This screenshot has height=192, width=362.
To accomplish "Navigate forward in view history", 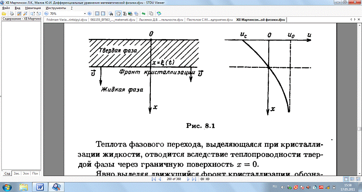I will click(208, 179).
